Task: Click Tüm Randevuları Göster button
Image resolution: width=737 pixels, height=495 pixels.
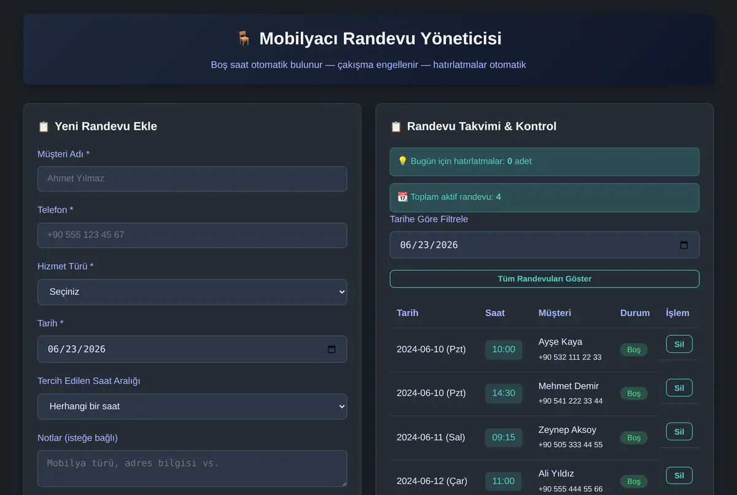Action: click(545, 279)
